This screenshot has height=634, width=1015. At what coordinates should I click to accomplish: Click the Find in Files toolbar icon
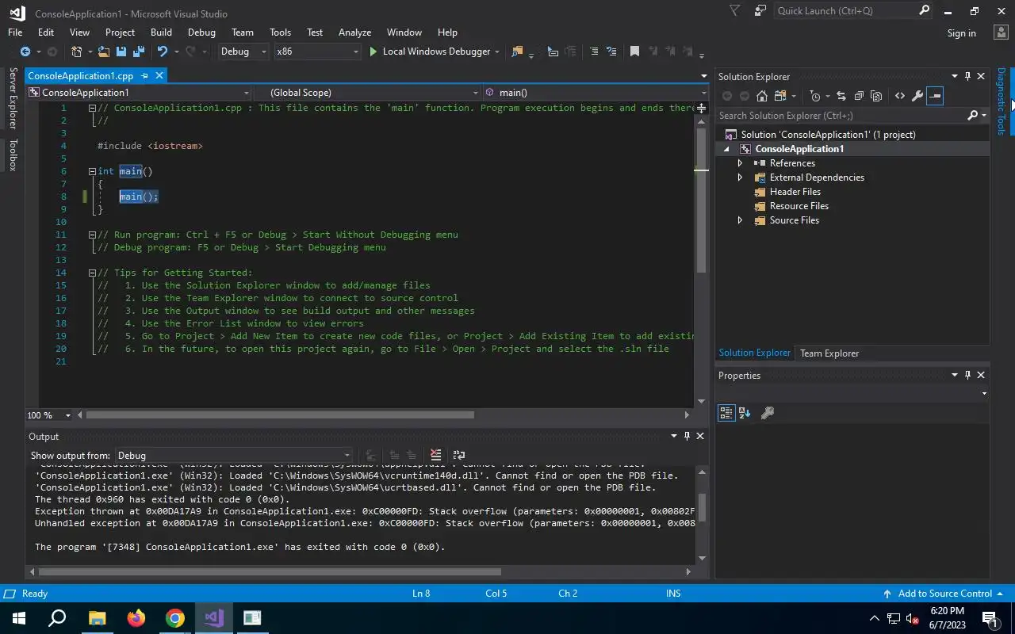518,52
